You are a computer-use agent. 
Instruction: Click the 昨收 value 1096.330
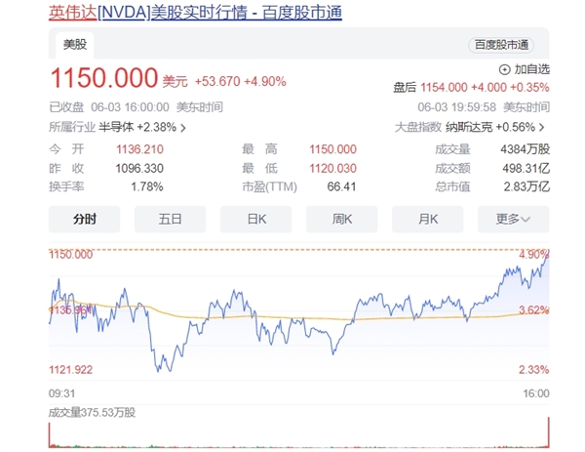pos(139,169)
